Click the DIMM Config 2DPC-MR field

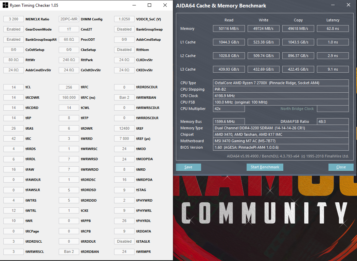[69, 19]
